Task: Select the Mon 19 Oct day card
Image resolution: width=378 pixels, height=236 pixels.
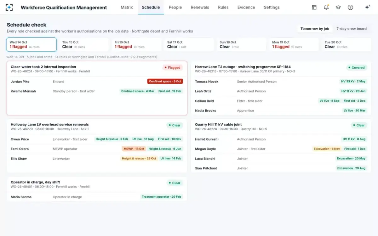Action: point(294,44)
